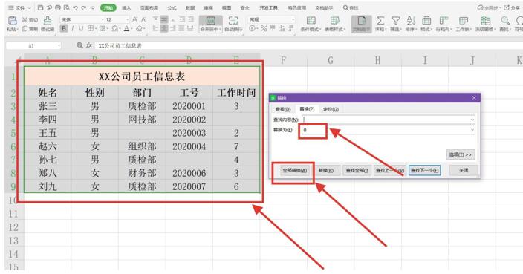Open the File (文件) menu

(x=19, y=7)
